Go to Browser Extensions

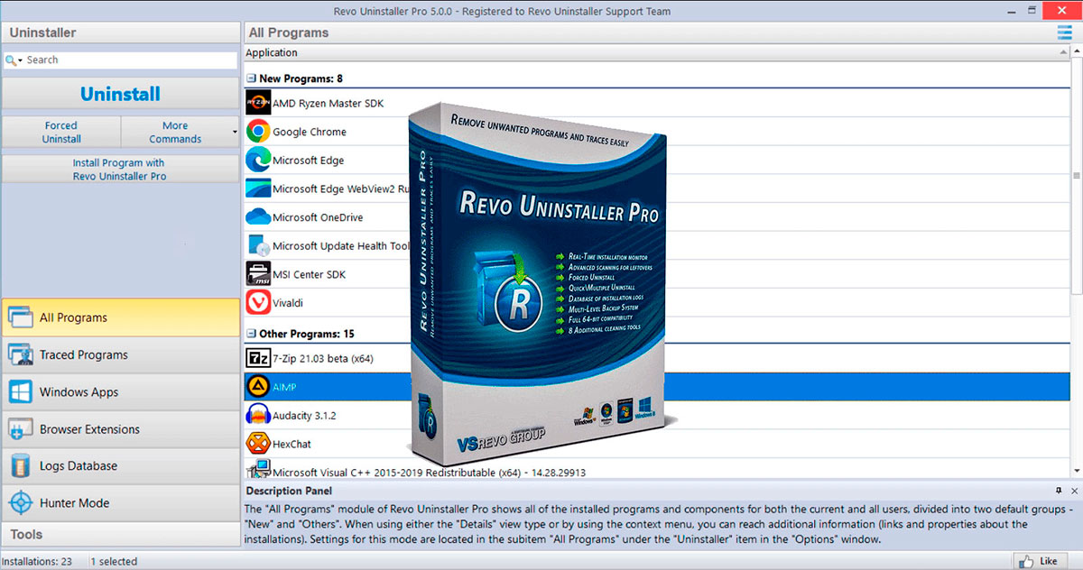tap(120, 429)
